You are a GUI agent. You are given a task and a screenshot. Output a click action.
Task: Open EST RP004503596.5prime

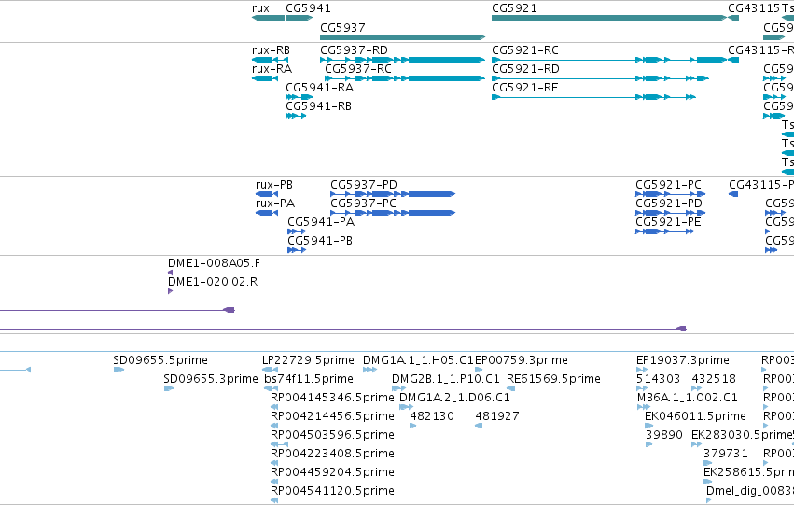click(x=280, y=444)
